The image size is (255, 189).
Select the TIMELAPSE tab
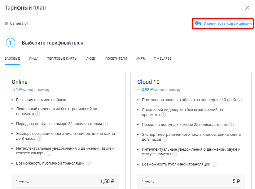pos(162,58)
